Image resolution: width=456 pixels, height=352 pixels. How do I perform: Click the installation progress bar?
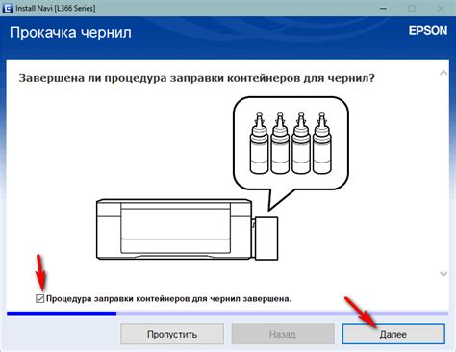tap(227, 314)
